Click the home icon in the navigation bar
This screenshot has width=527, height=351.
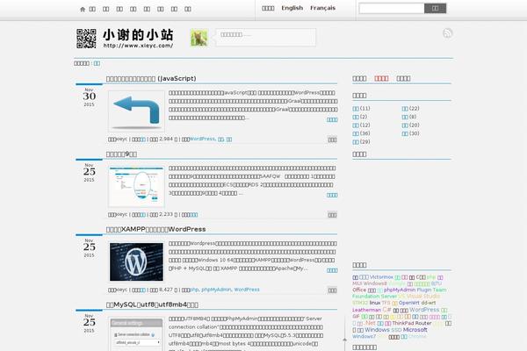(x=83, y=9)
